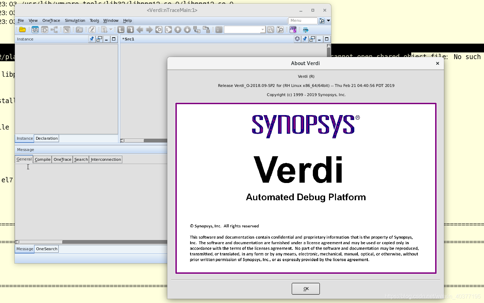Open the Simulation menu
This screenshot has height=303, width=484.
pyautogui.click(x=75, y=21)
